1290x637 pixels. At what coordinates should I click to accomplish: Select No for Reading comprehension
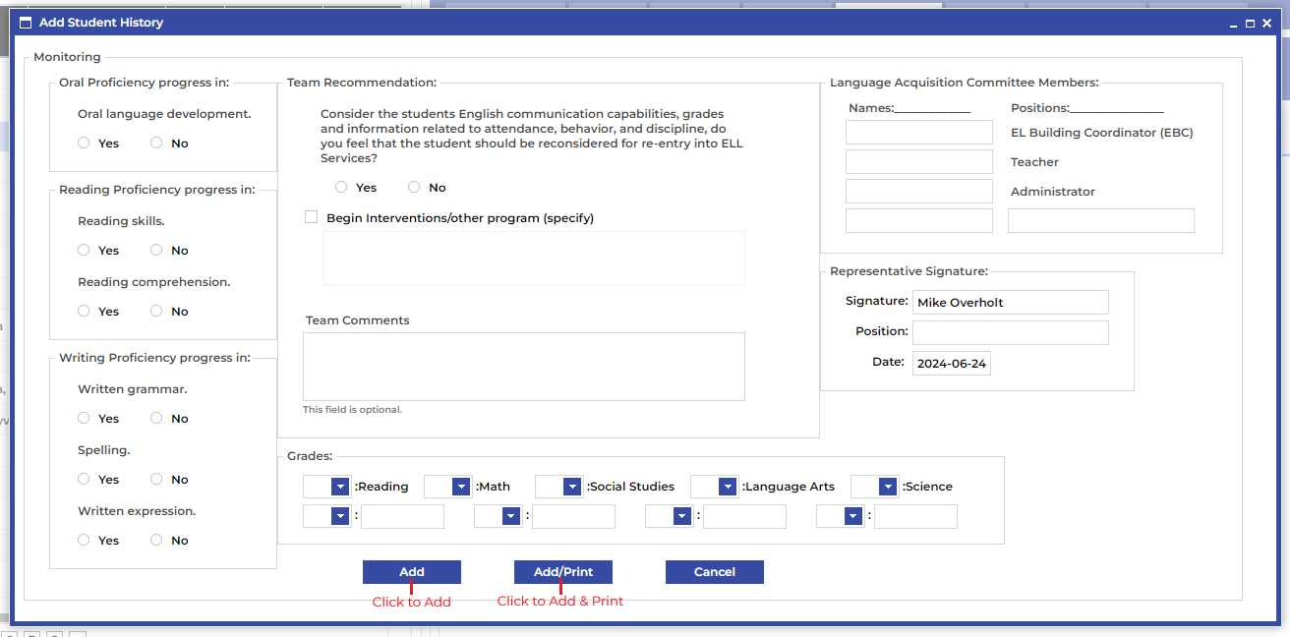click(x=156, y=312)
